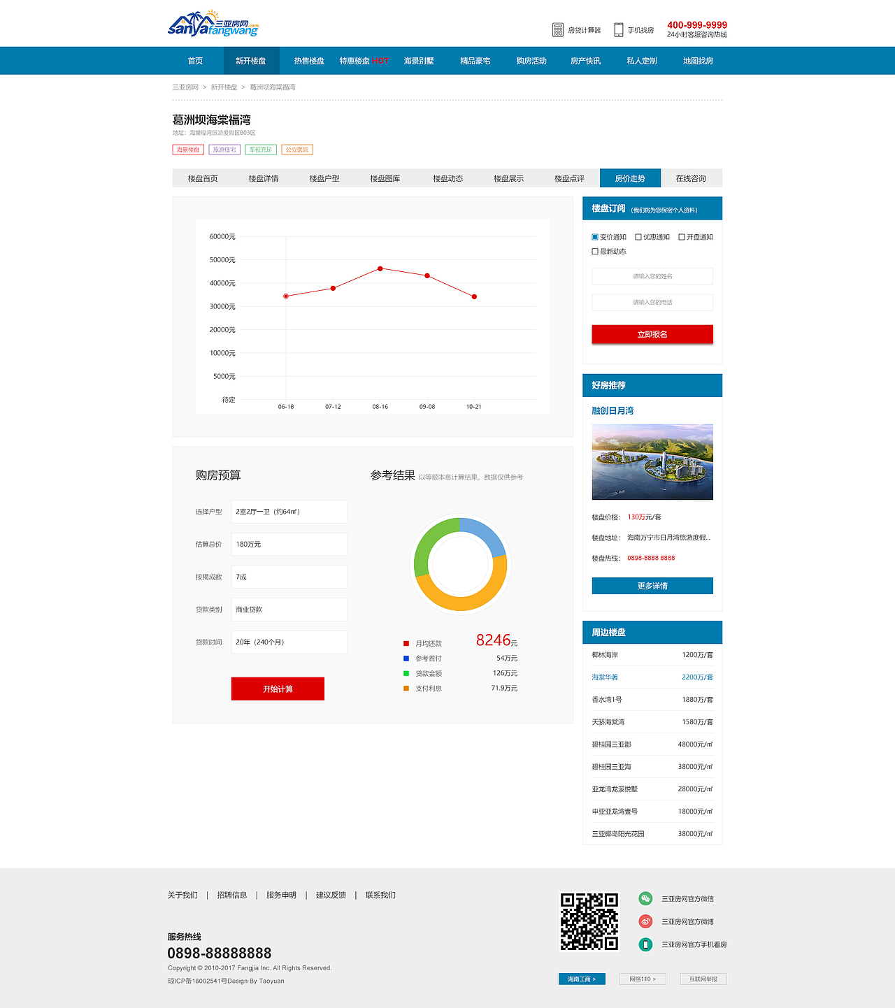Click the orange 支付利息 legend square
The height and width of the screenshot is (1008, 895).
click(406, 689)
